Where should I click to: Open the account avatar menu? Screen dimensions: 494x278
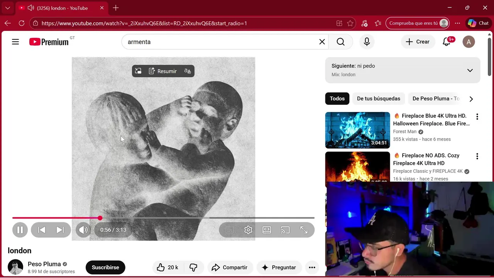pyautogui.click(x=469, y=42)
